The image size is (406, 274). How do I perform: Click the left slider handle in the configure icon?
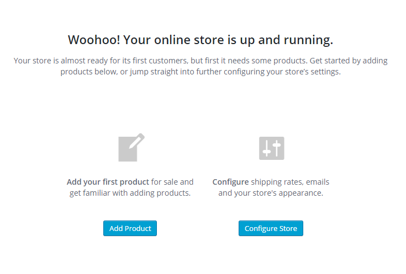coord(267,151)
